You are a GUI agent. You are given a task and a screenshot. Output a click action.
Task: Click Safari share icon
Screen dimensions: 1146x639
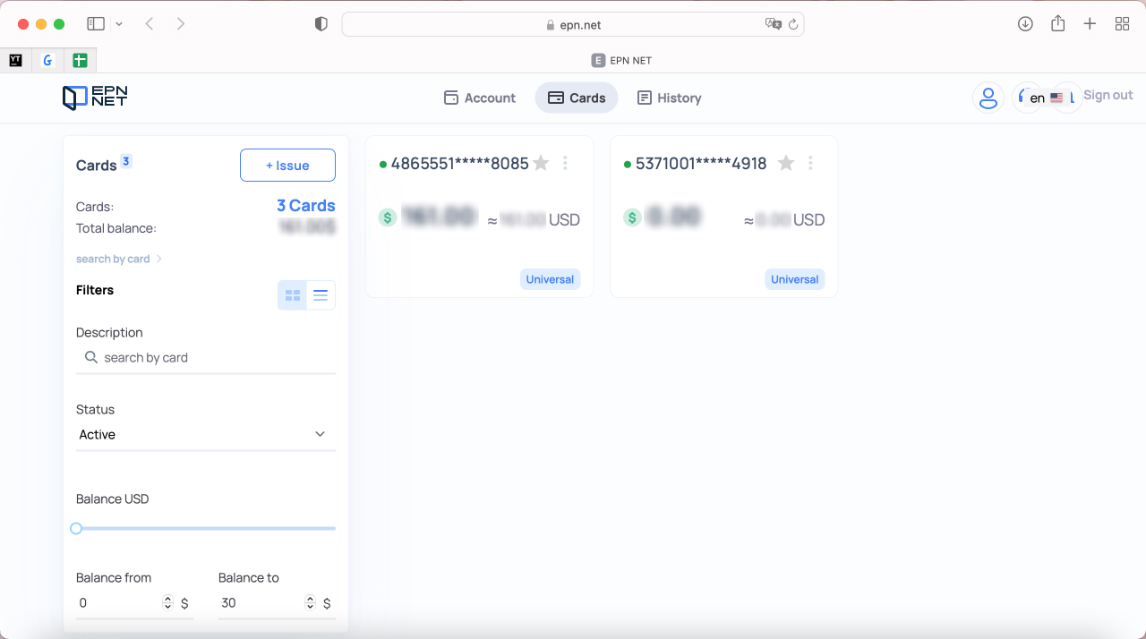pyautogui.click(x=1057, y=24)
